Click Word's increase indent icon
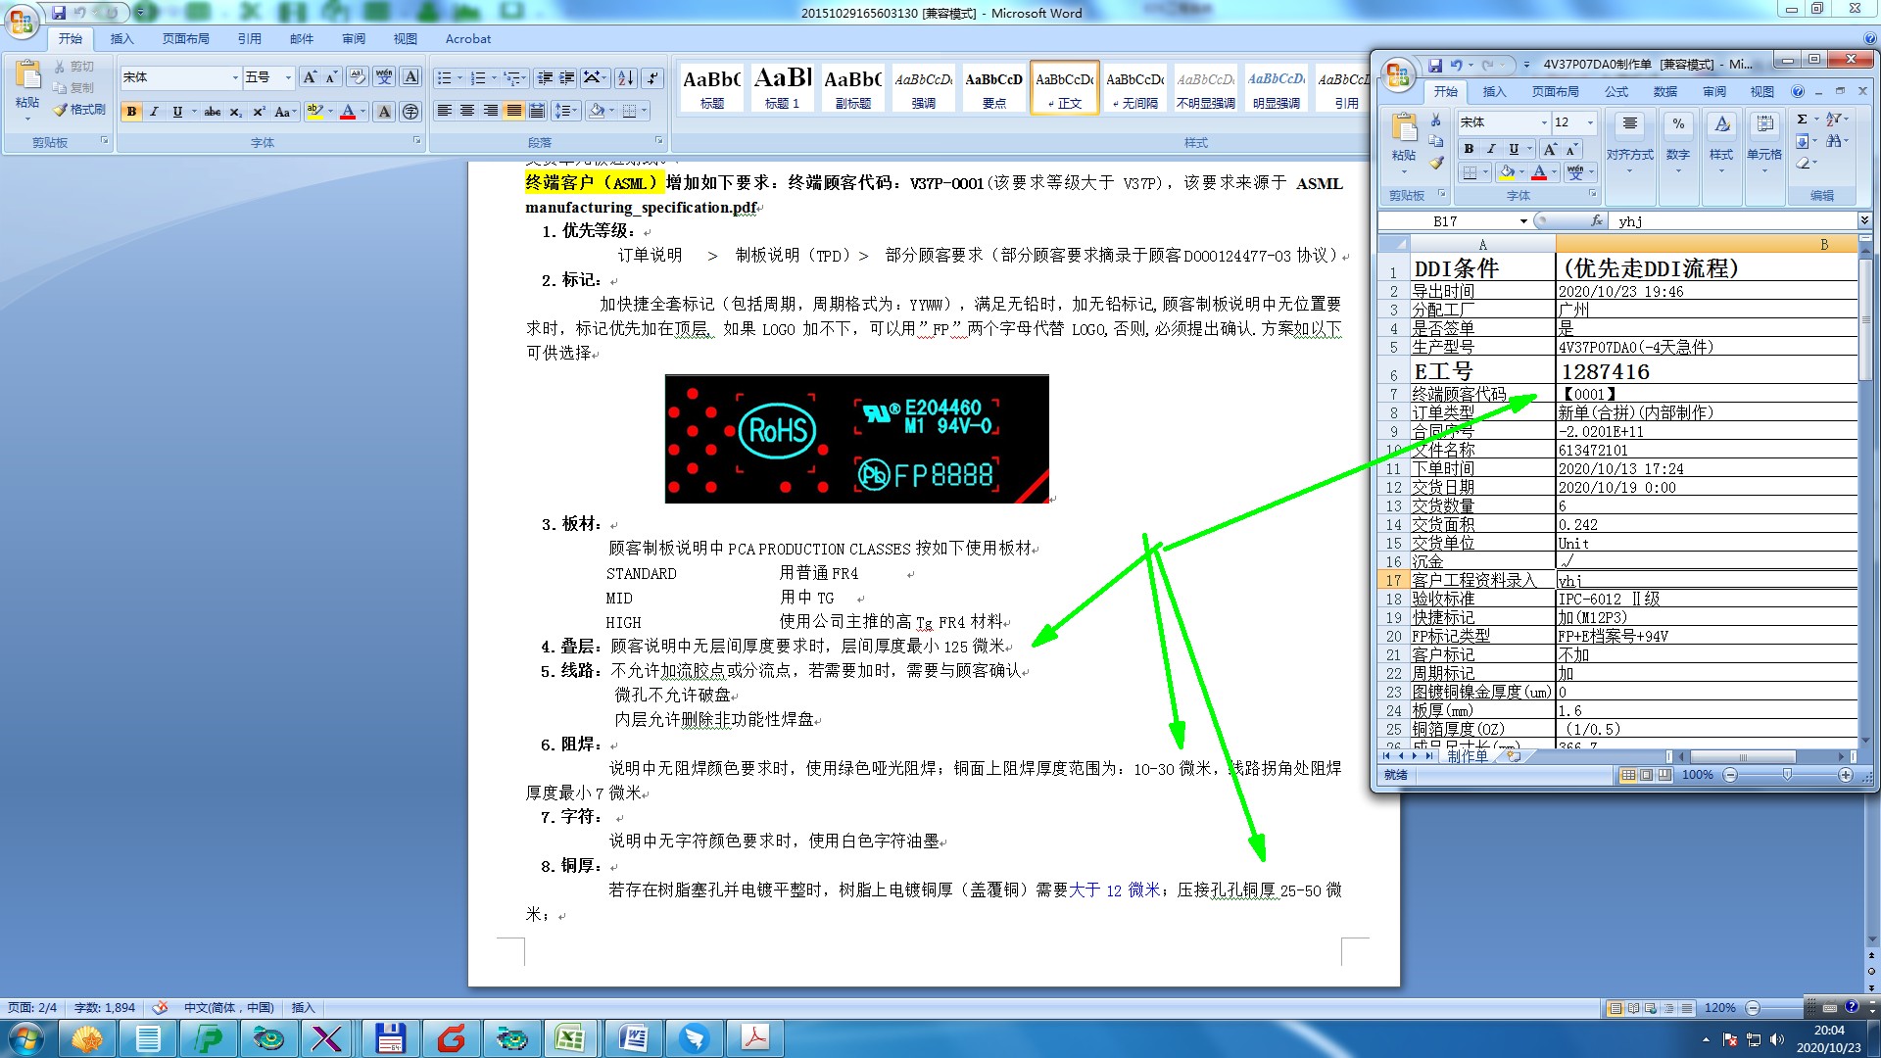Screen dimensions: 1881x1058 click(567, 78)
